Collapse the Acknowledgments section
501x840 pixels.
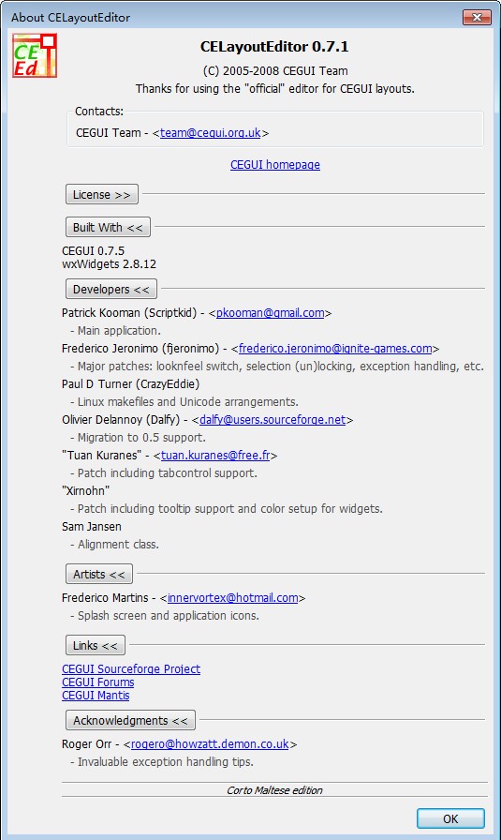[x=130, y=721]
